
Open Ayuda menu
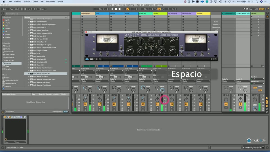[x=60, y=2]
